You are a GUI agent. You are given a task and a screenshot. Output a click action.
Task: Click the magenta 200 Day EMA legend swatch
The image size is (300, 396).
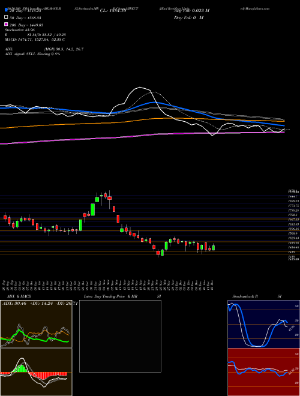click(7, 25)
